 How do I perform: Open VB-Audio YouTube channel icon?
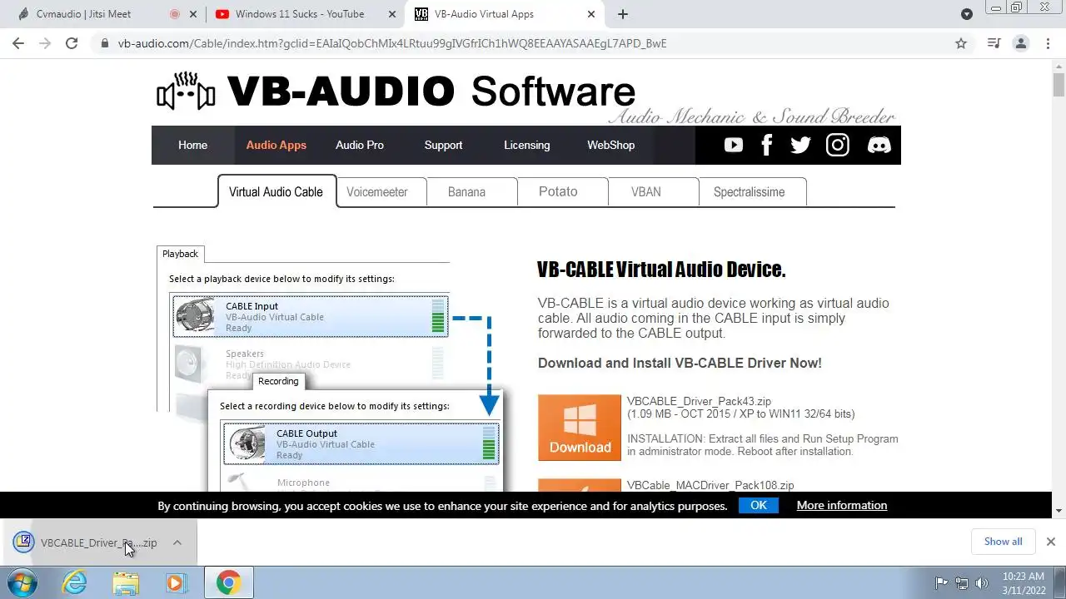coord(734,145)
